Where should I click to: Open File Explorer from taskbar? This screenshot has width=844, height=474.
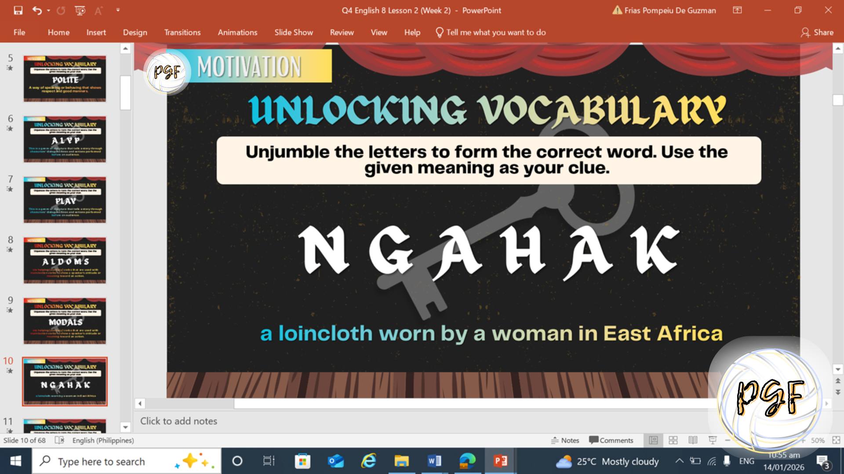coord(401,461)
